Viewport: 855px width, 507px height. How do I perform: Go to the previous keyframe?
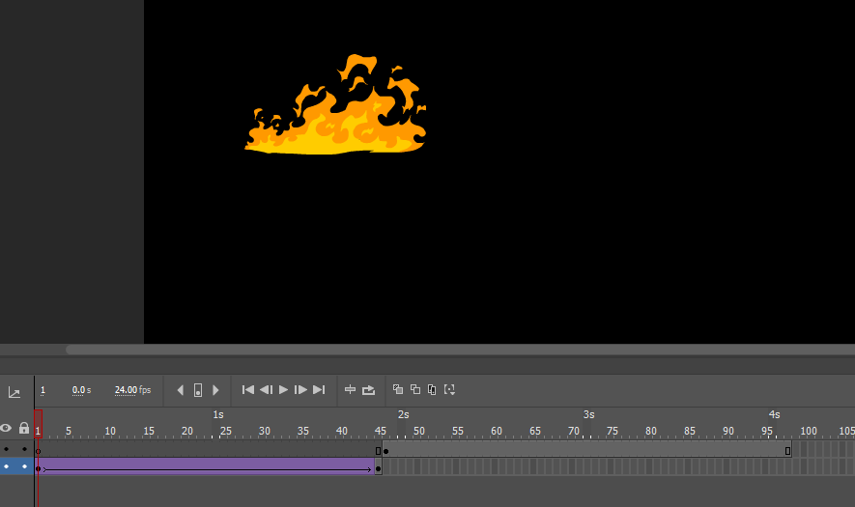point(181,390)
